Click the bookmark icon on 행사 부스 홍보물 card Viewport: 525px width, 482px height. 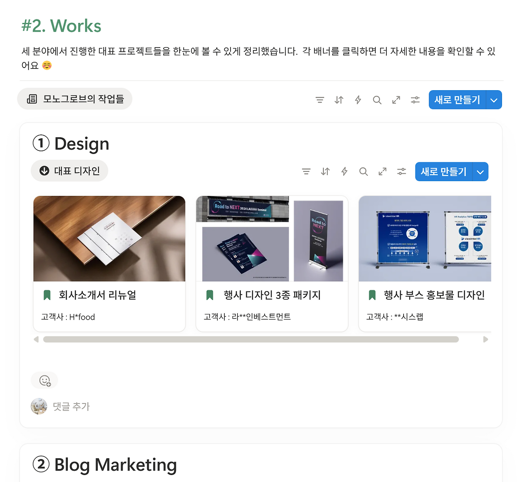tap(372, 295)
